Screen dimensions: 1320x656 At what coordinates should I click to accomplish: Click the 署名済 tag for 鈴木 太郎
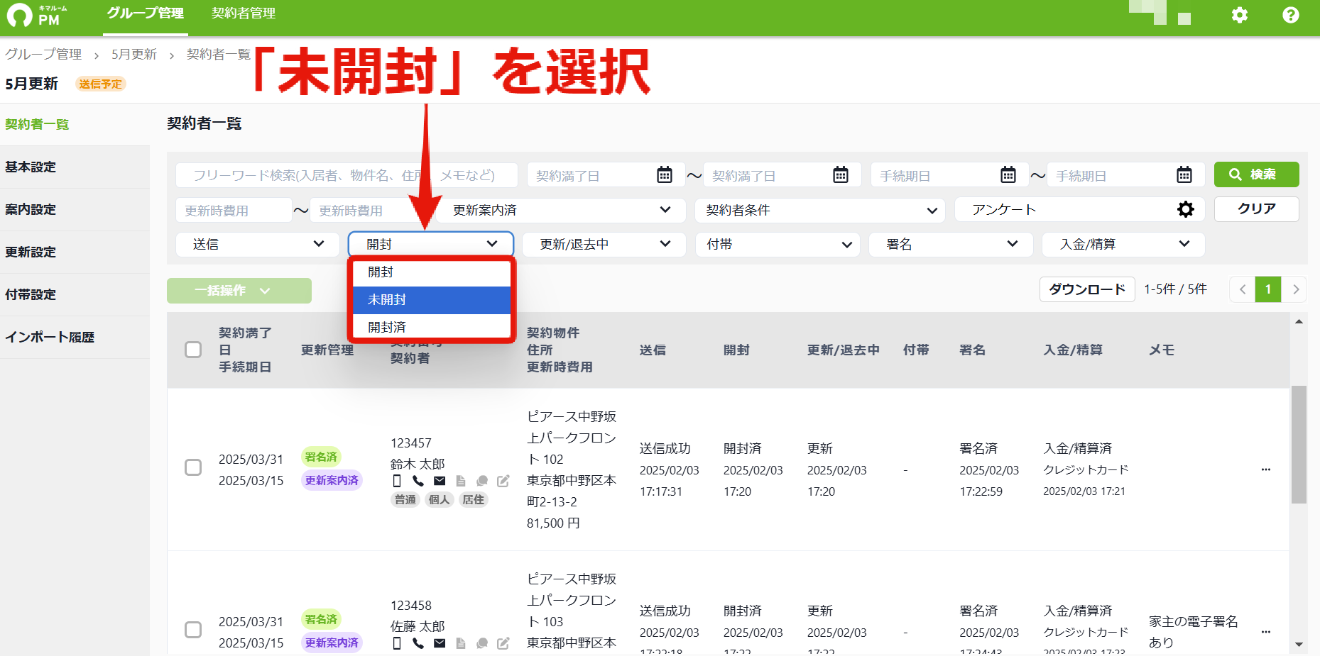(x=321, y=457)
